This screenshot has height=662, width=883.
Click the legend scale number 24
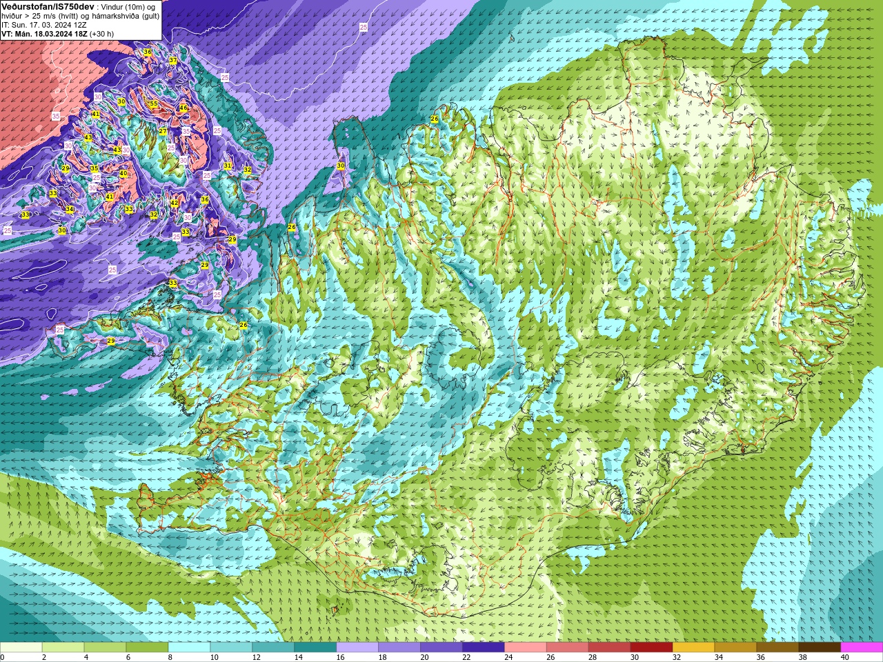click(x=509, y=657)
